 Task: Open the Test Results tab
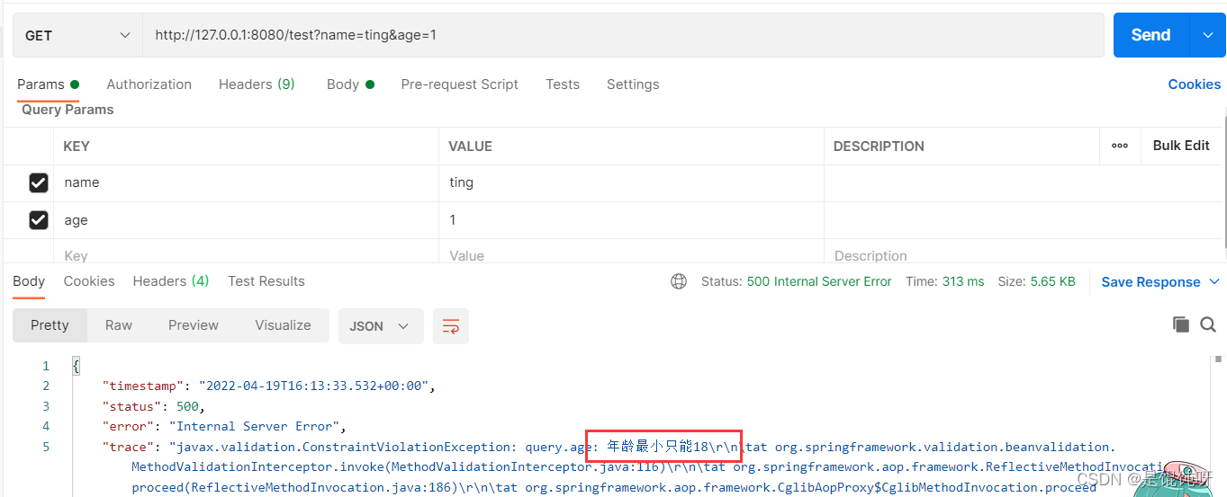point(266,281)
